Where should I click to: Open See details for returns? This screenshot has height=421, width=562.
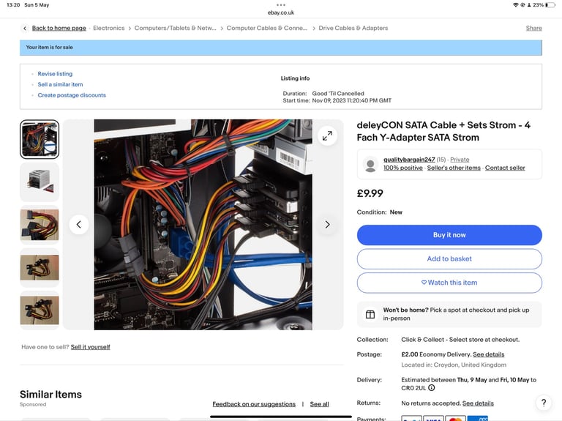[x=478, y=403]
